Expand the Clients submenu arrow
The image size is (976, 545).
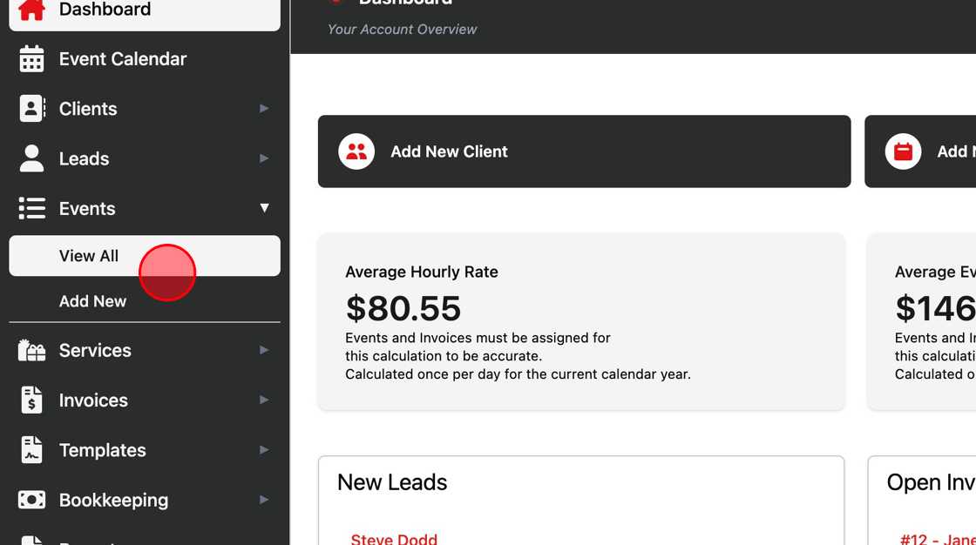point(264,109)
